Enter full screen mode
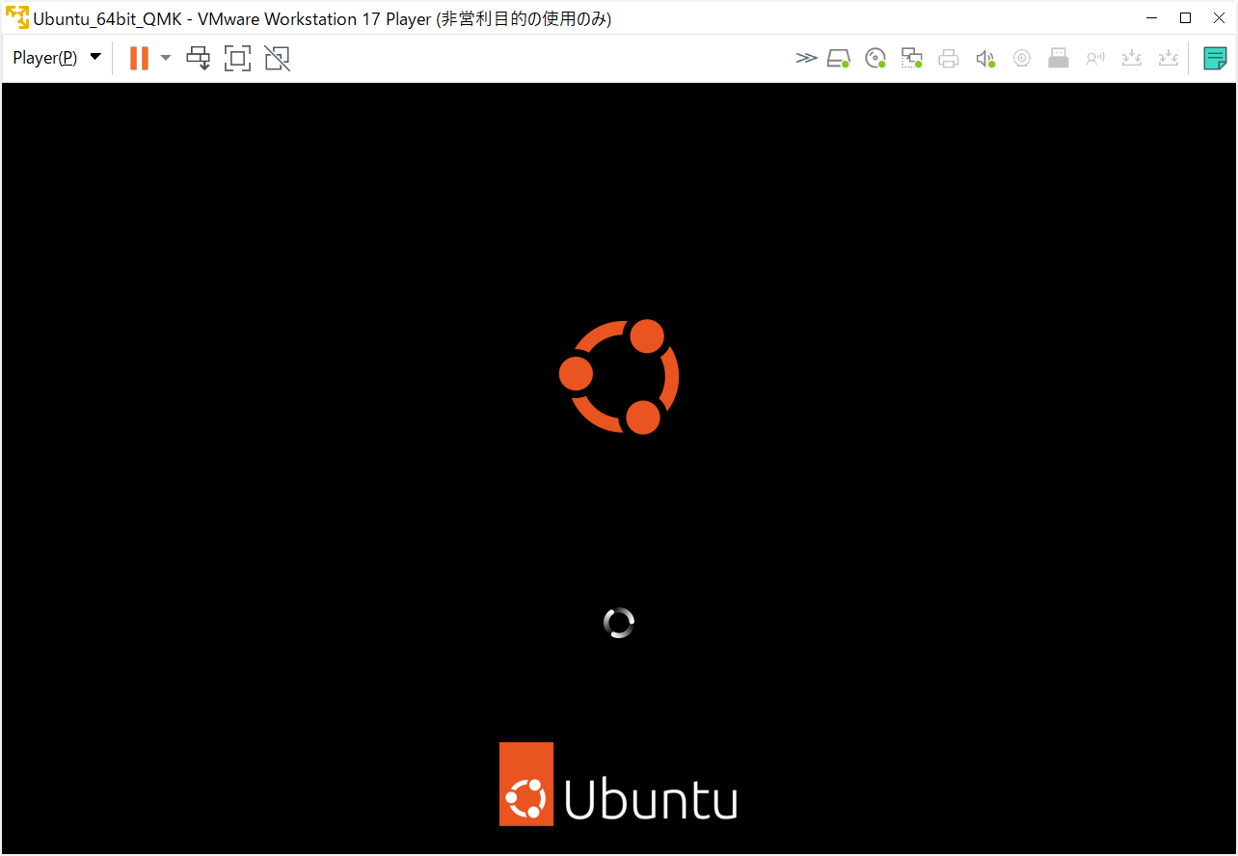 237,58
